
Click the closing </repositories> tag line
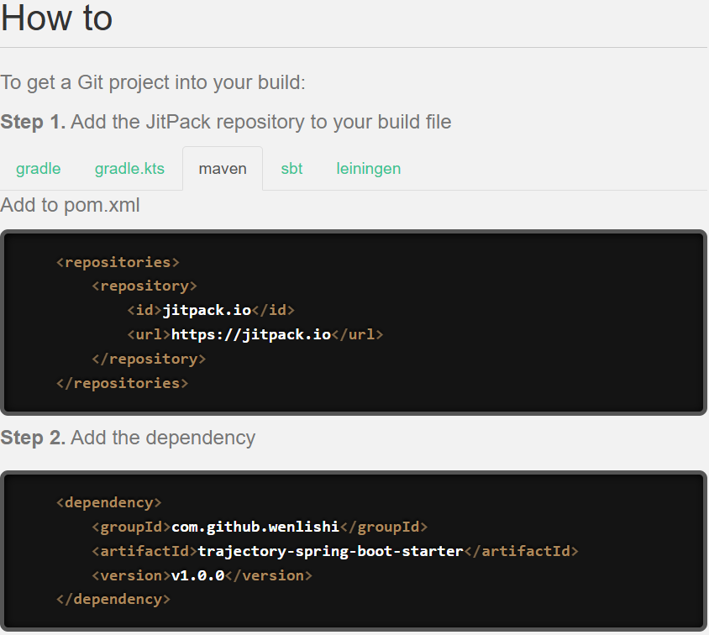coord(122,383)
